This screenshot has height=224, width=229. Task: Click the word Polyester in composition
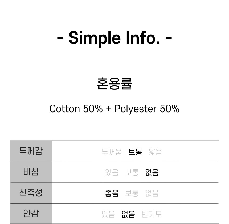(135, 109)
